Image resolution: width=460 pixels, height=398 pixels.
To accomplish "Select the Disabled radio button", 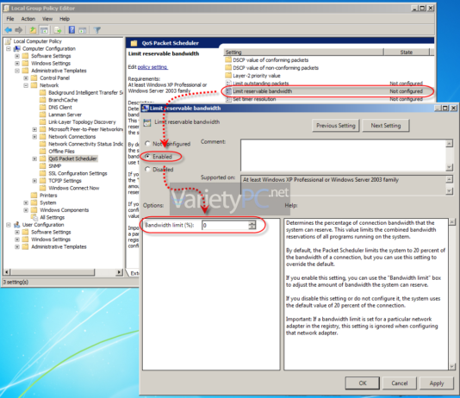I will pyautogui.click(x=147, y=169).
